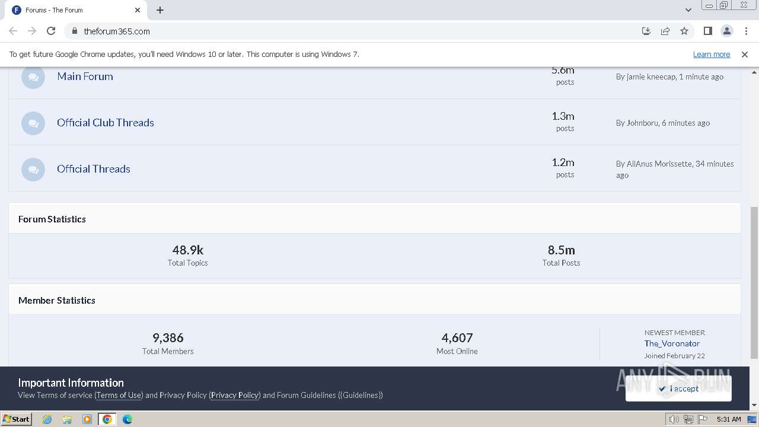Click the Official Club Threads bubble icon
The width and height of the screenshot is (759, 427).
pyautogui.click(x=33, y=123)
